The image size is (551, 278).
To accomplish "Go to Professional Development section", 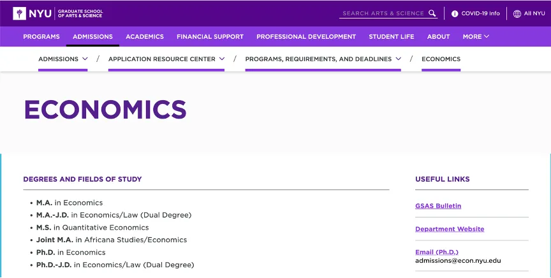I will tap(306, 36).
